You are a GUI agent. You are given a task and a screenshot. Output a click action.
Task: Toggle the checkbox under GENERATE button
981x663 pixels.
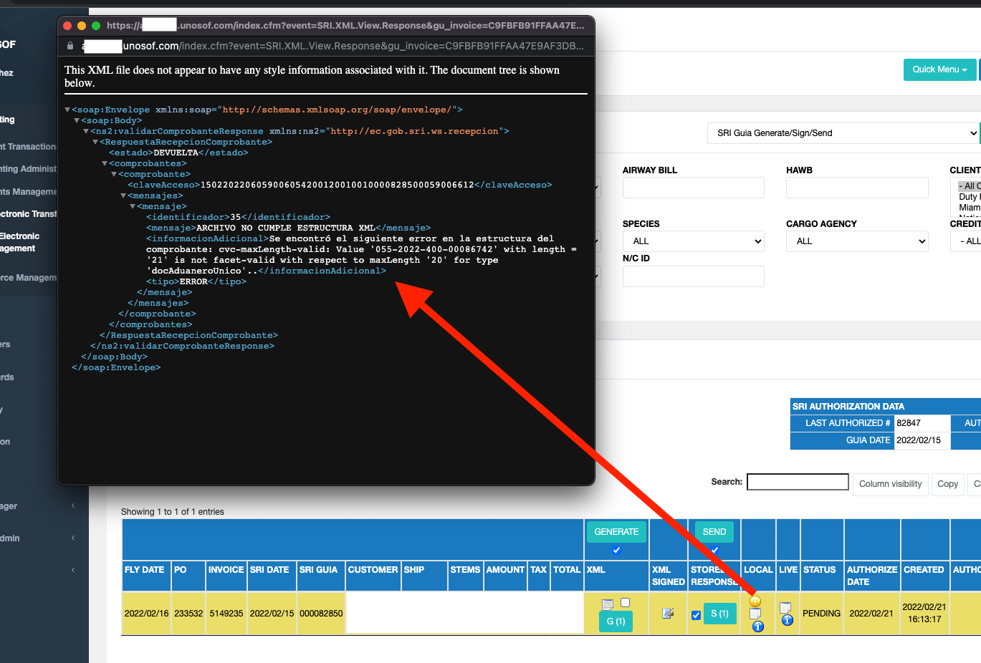click(x=616, y=550)
